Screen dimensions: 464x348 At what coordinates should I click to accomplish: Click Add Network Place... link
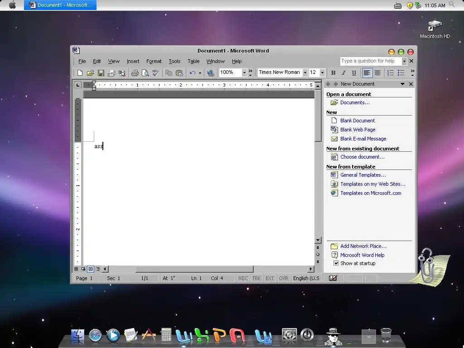click(x=363, y=246)
